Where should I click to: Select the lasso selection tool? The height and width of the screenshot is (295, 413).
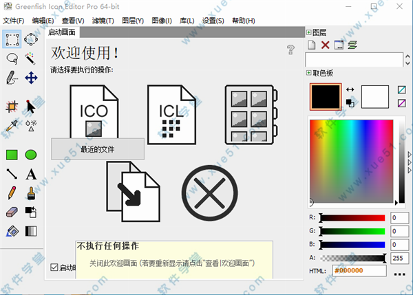(12, 58)
